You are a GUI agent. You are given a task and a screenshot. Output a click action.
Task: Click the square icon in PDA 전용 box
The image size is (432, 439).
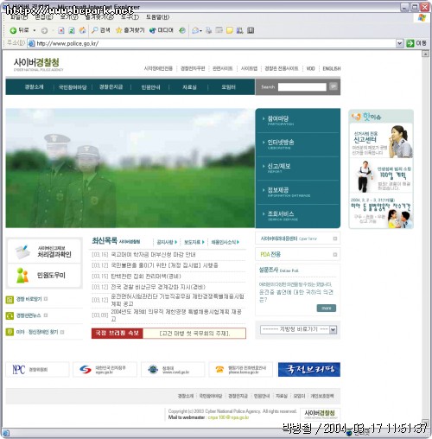(x=334, y=254)
